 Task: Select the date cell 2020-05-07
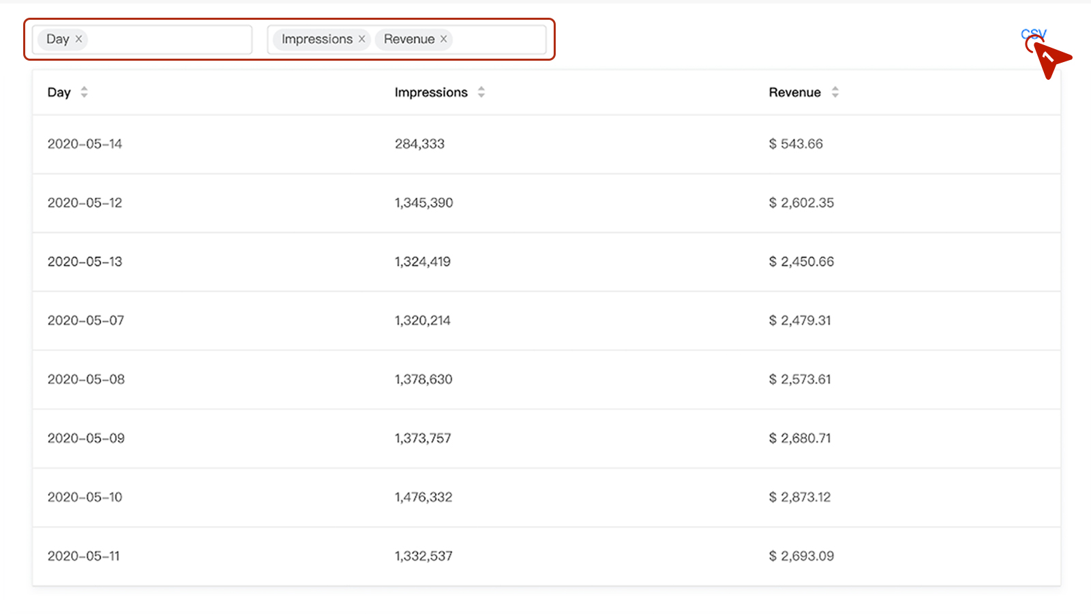86,320
